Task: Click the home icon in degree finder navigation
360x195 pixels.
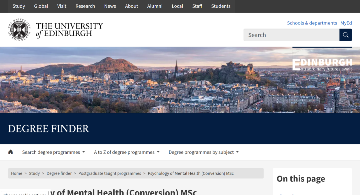Action: point(11,152)
